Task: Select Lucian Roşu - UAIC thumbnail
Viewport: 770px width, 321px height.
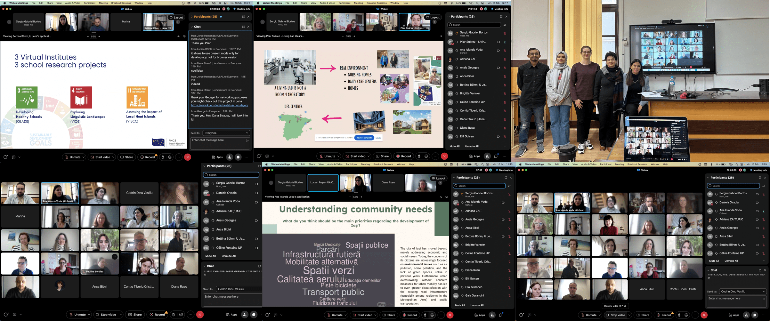Action: (x=323, y=183)
